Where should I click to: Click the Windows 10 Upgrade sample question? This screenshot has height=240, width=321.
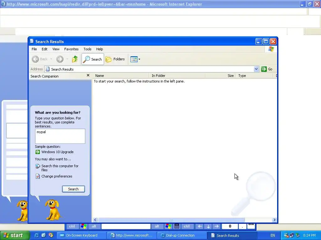57,152
